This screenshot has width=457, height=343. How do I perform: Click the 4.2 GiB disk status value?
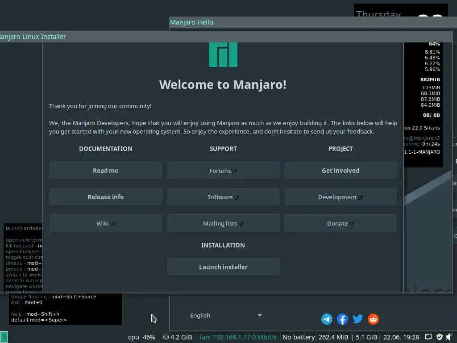(x=181, y=337)
